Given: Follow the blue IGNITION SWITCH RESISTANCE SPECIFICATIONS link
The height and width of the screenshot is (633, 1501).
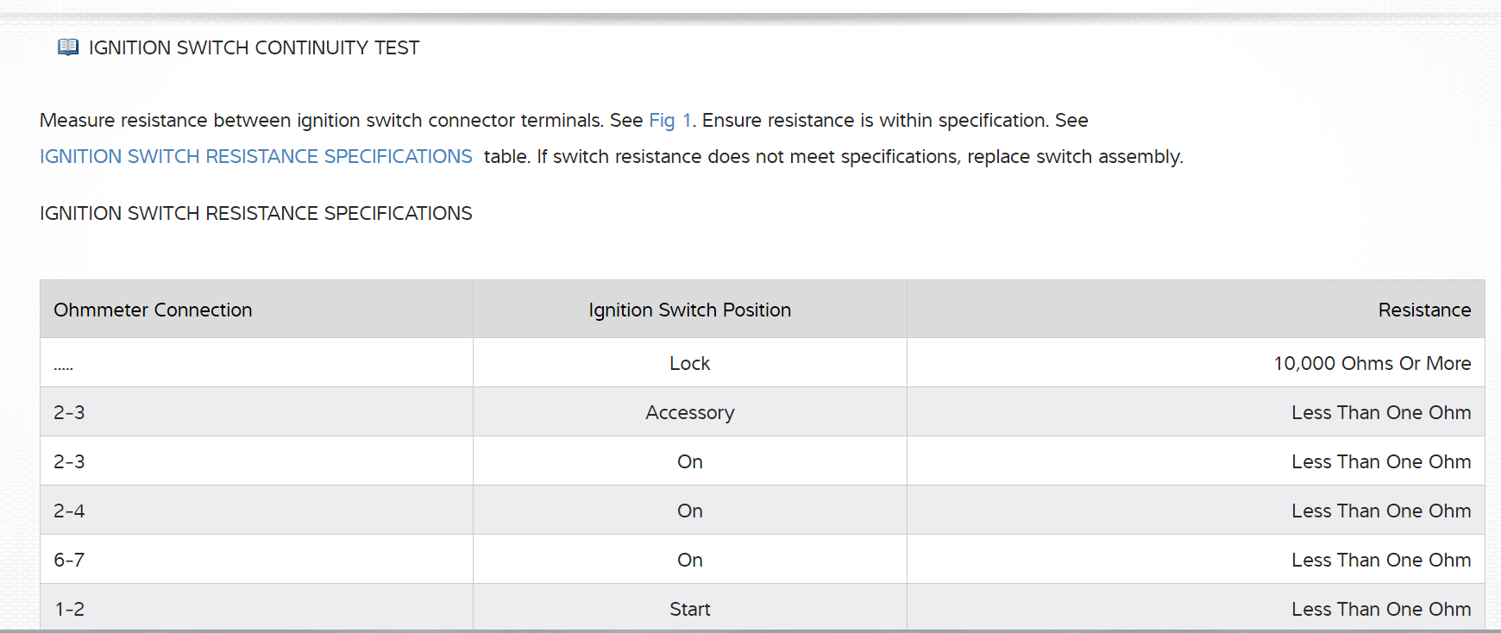Looking at the screenshot, I should (255, 157).
